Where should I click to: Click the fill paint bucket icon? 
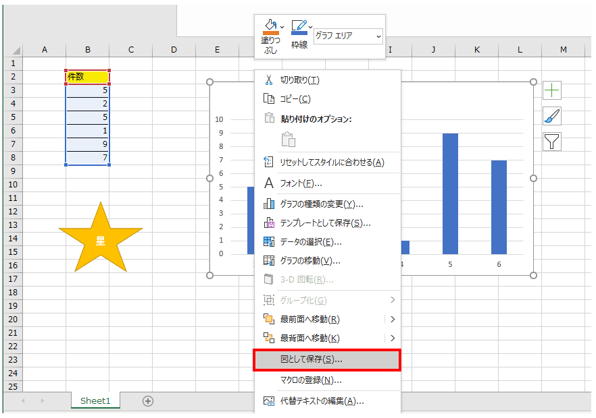pyautogui.click(x=270, y=28)
